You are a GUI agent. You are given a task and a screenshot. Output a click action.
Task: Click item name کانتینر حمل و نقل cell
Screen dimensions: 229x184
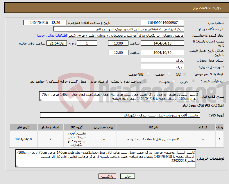153,139
